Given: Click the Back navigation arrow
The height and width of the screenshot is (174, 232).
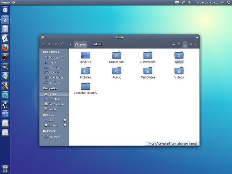Looking at the screenshot, I should pyautogui.click(x=43, y=44).
